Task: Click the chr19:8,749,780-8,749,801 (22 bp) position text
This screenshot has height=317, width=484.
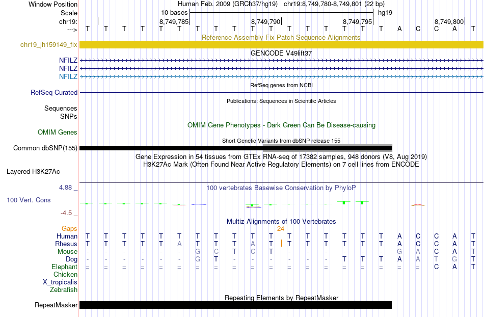Action: coord(334,4)
